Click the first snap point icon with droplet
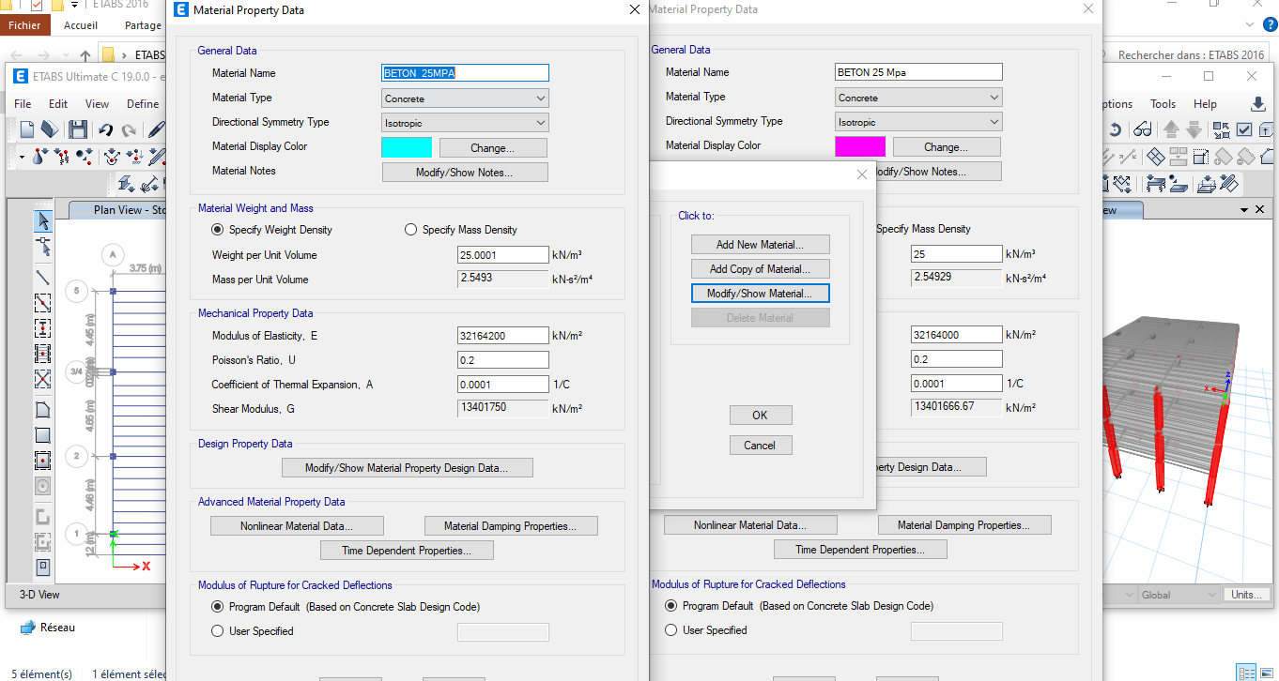Image resolution: width=1279 pixels, height=681 pixels. [40, 157]
